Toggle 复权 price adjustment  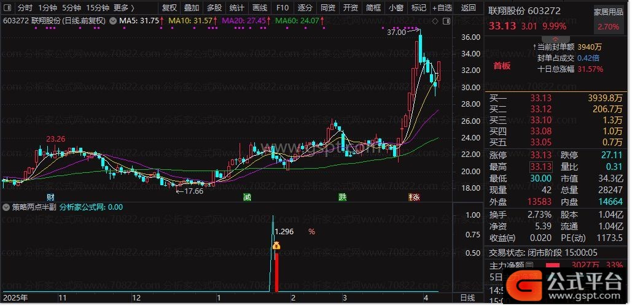[169, 8]
